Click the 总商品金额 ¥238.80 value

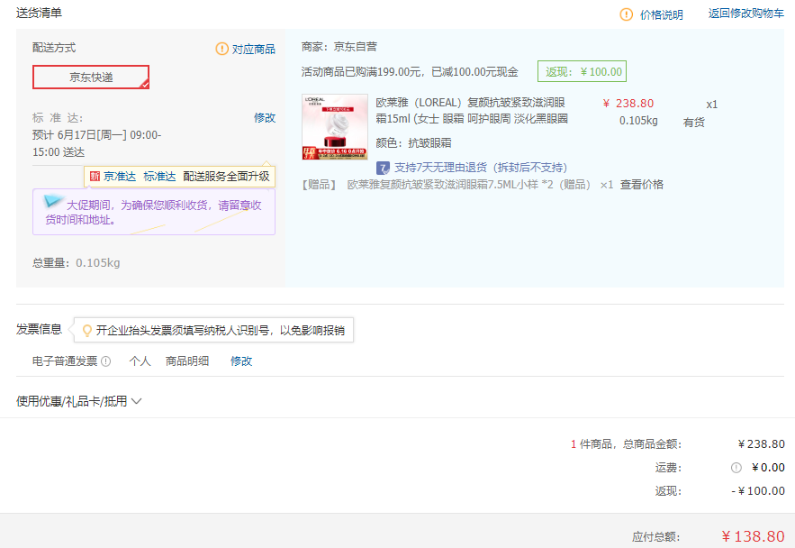[761, 444]
